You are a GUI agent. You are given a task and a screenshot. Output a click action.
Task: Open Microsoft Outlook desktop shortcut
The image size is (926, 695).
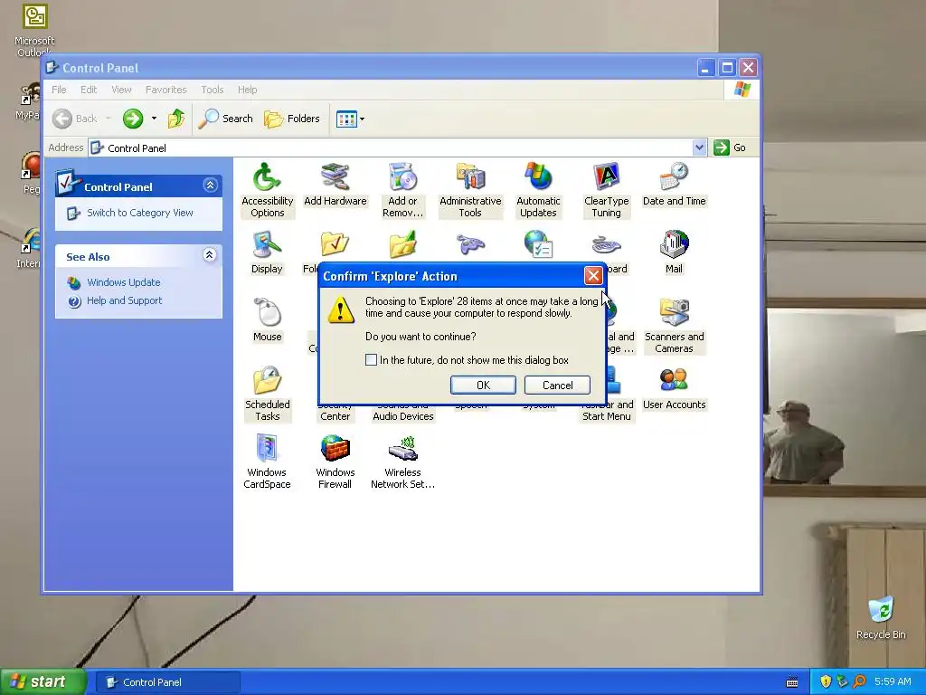[34, 30]
